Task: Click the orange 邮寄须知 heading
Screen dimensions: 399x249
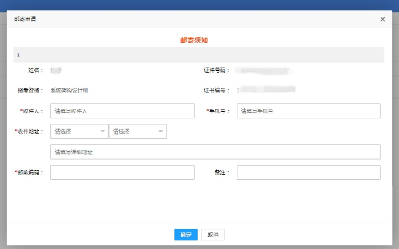Action: (x=199, y=40)
